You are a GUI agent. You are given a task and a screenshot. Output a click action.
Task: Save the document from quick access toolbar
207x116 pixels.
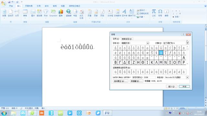9,2
